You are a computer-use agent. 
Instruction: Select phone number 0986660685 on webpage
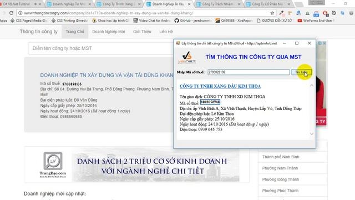[x=71, y=117]
